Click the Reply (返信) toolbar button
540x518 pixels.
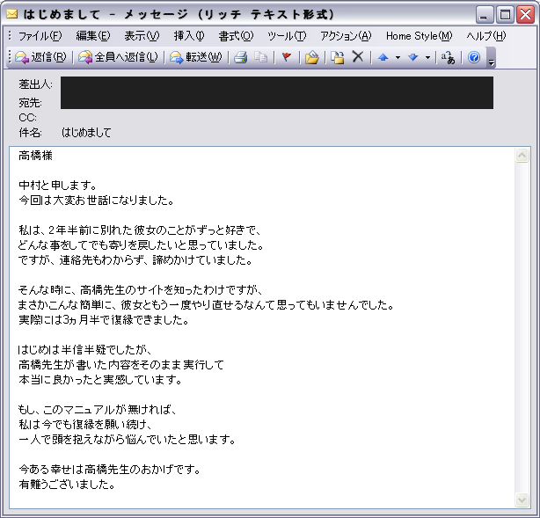click(40, 57)
